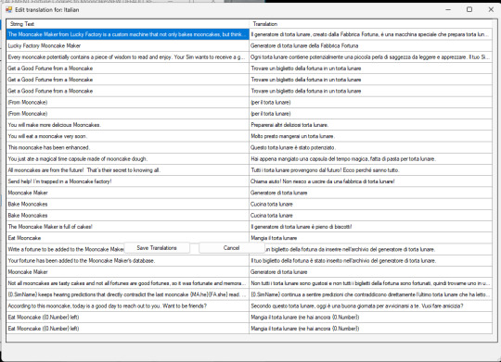Edit translation 'Non tutti i torta lunare sono gustosi'

coord(370,283)
